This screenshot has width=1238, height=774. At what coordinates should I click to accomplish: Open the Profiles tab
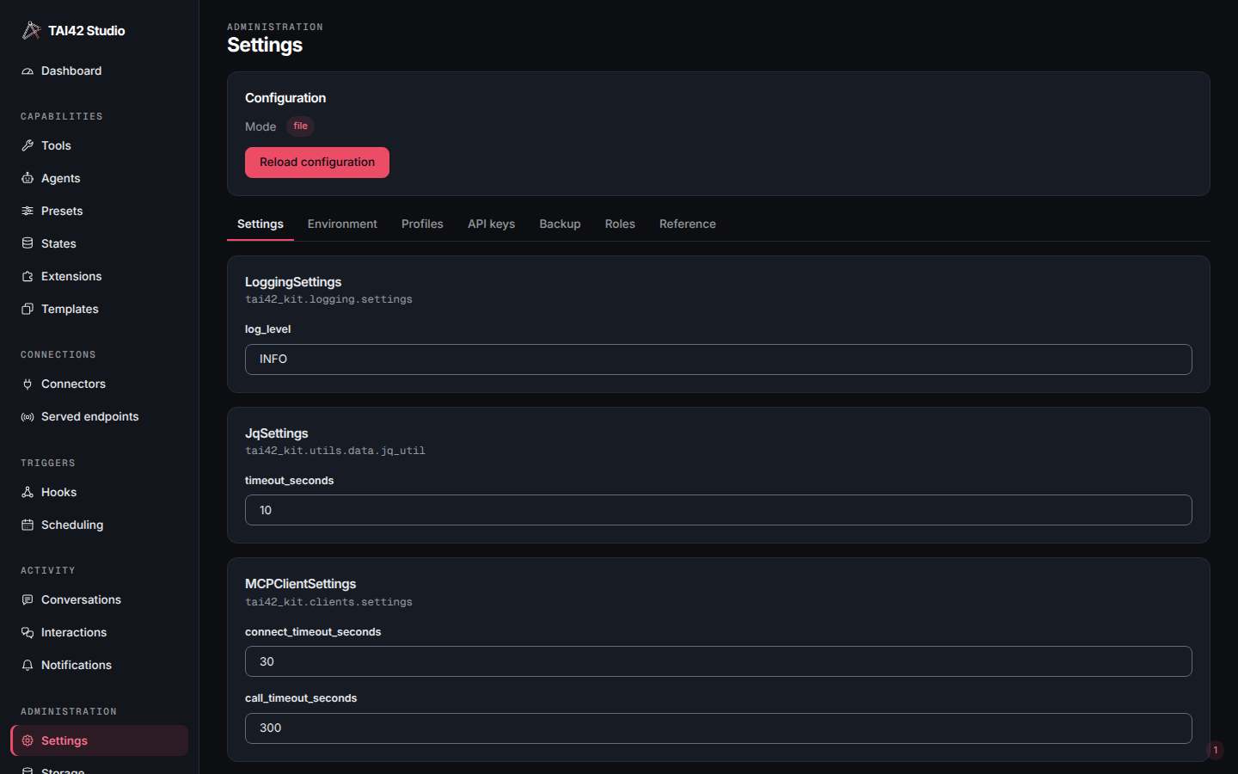pyautogui.click(x=422, y=224)
